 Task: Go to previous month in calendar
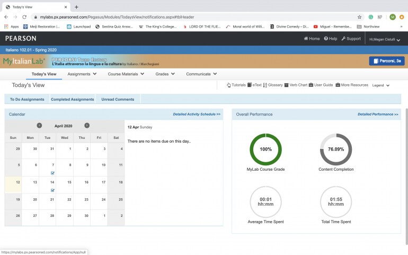(39, 126)
